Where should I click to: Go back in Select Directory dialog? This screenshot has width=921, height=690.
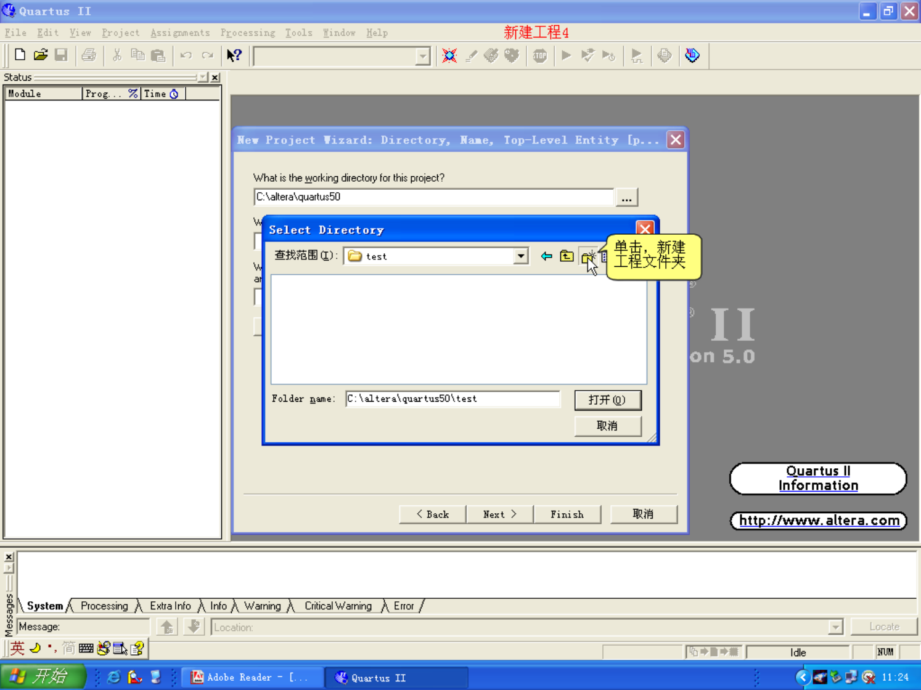pos(546,256)
